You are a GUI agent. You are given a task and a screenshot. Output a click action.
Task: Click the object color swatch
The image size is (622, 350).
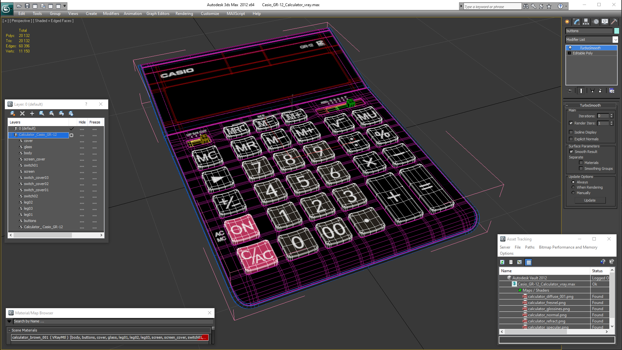tap(616, 31)
